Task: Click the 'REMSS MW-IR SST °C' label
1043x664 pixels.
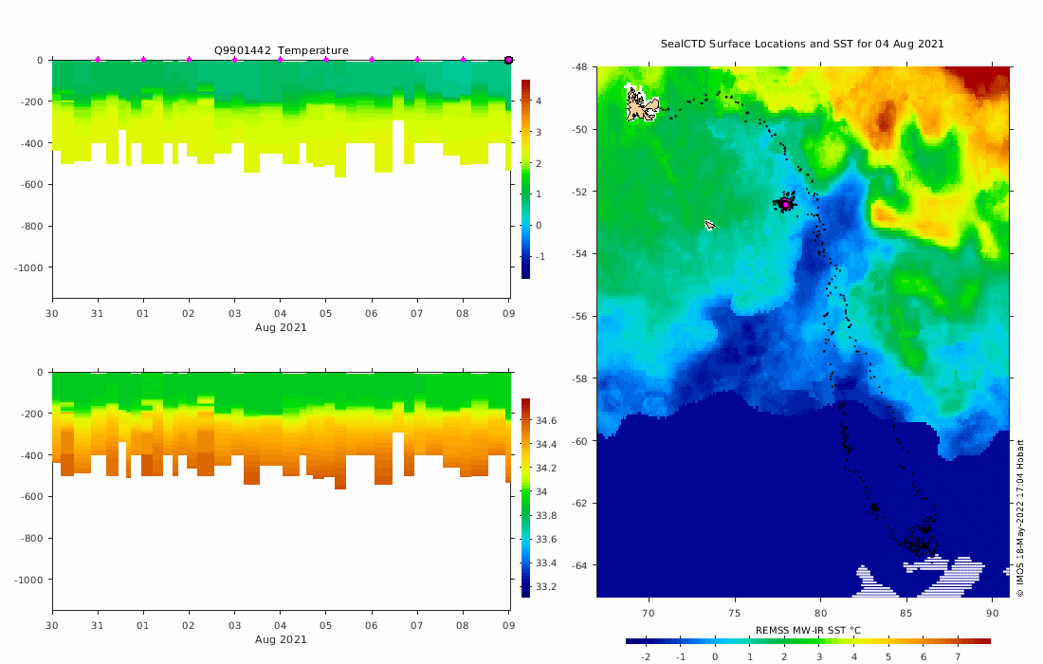Action: pyautogui.click(x=808, y=630)
